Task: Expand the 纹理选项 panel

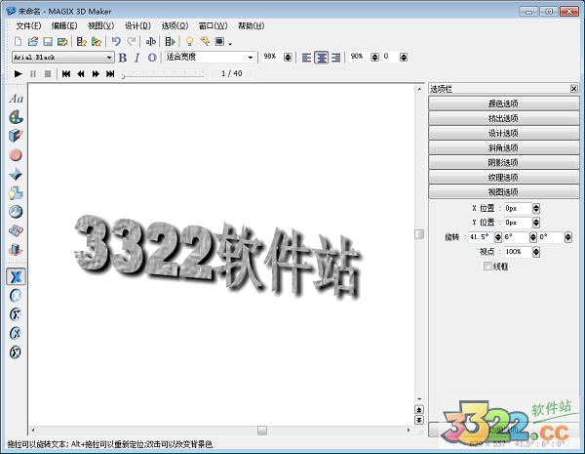Action: coord(504,177)
